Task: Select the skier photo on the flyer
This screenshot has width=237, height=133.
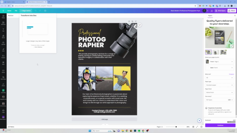Action: coord(87,78)
